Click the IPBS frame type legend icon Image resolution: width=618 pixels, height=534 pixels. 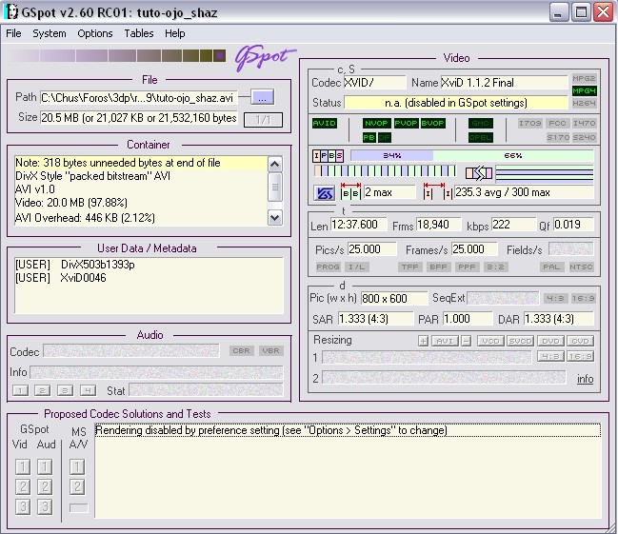coord(328,156)
